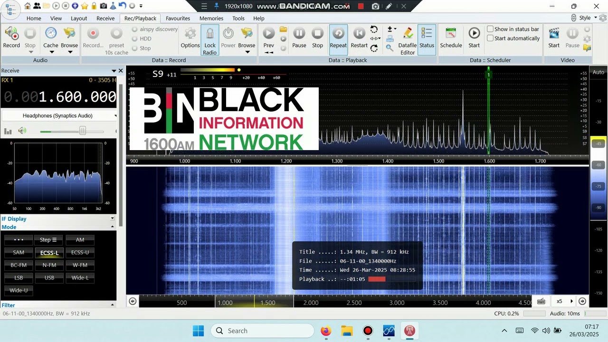Viewport: 608px width, 342px height.
Task: Open the quick access toolbar customize arrow
Action: (142, 6)
